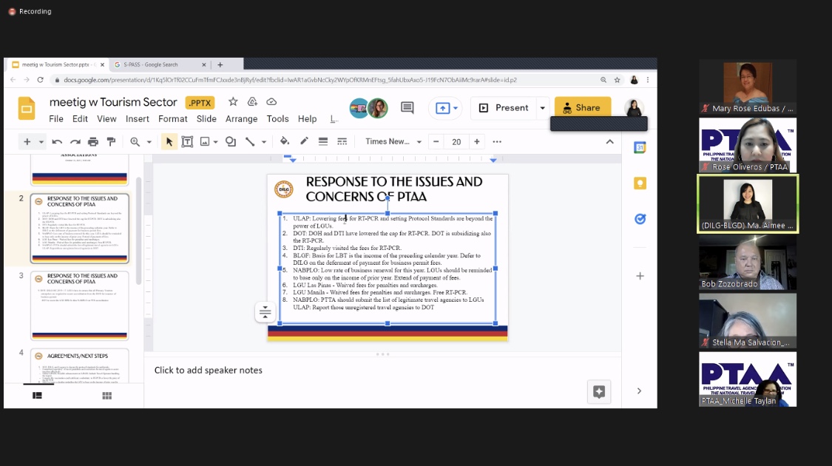
Task: Open Google Tasks side panel
Action: click(640, 219)
